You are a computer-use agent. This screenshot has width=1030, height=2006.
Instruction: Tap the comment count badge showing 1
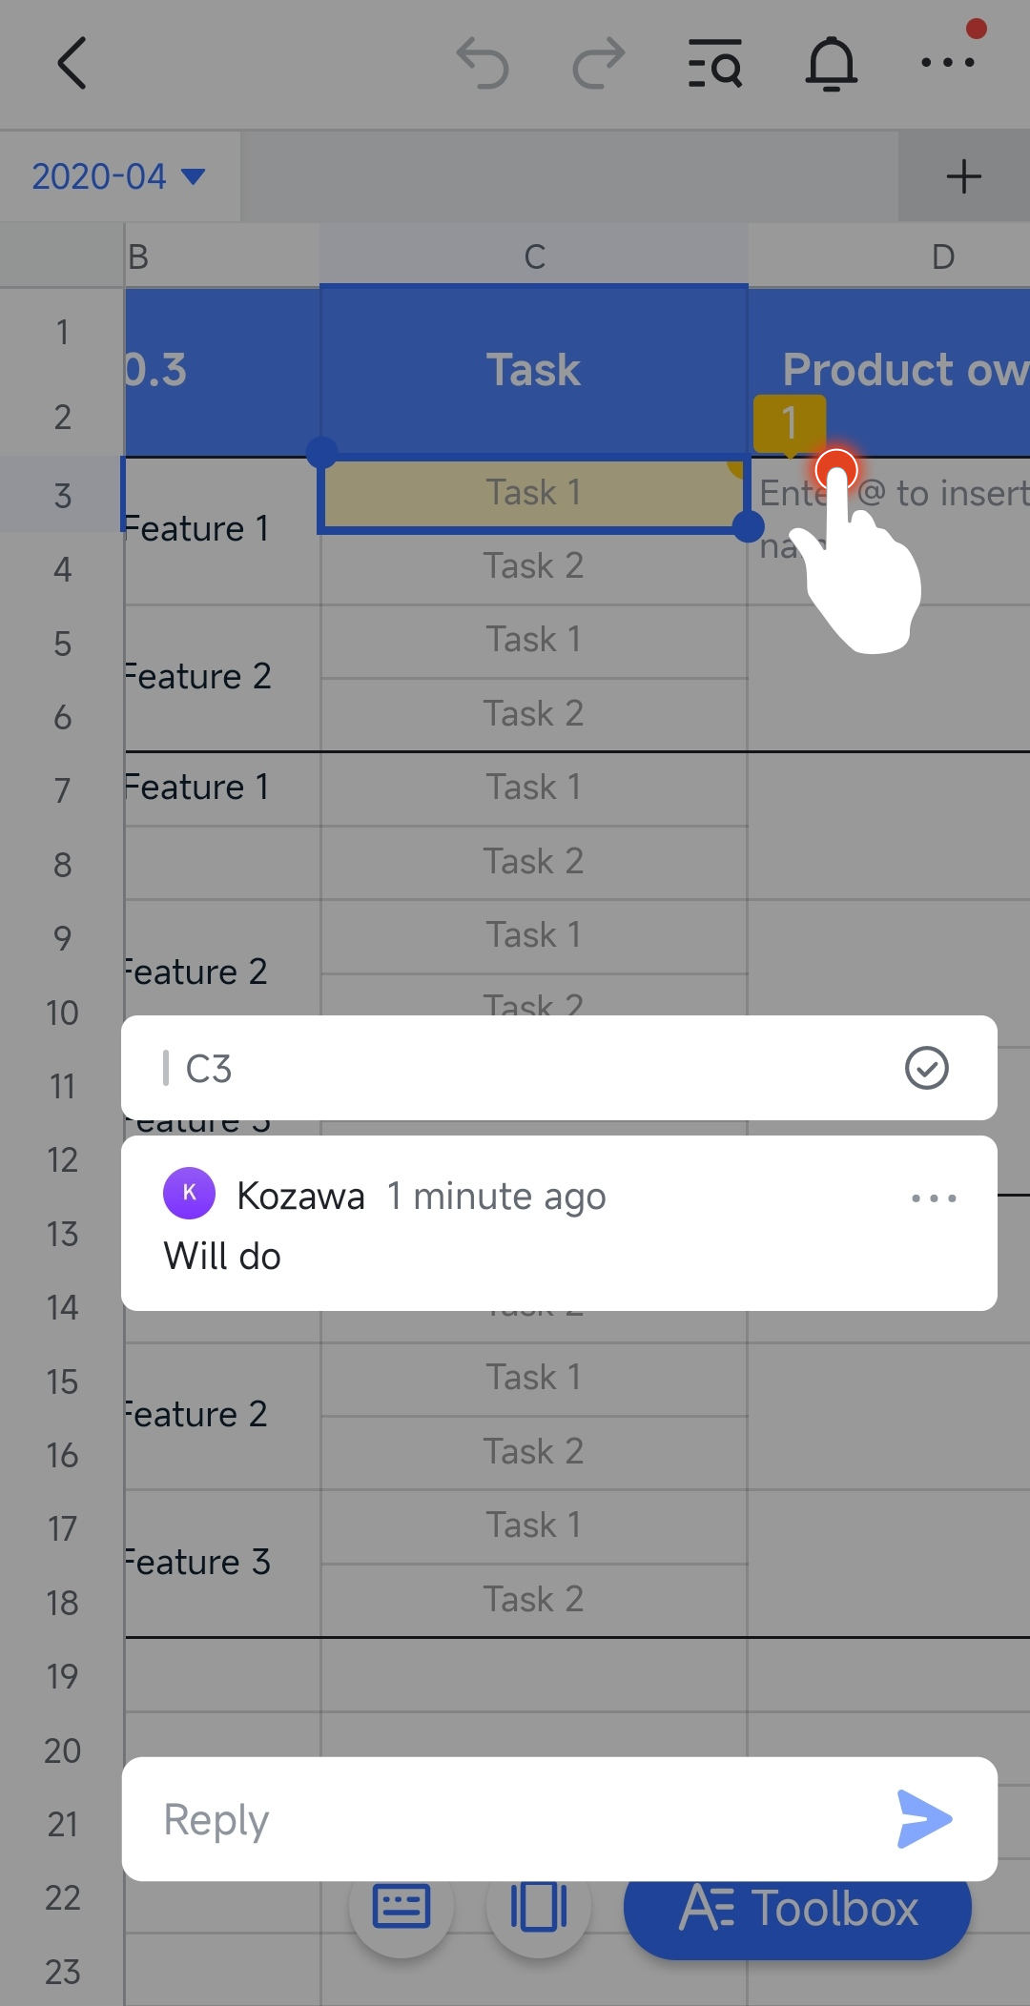pyautogui.click(x=789, y=421)
